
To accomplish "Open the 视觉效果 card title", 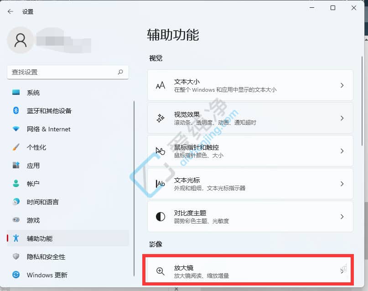I will (x=187, y=114).
